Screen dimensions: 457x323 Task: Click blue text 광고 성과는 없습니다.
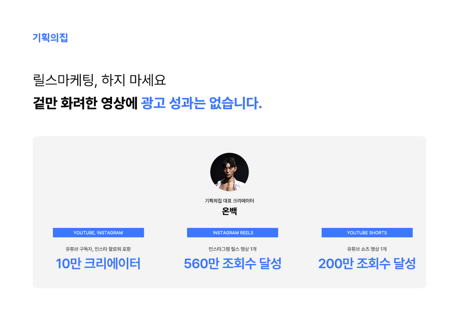click(201, 103)
